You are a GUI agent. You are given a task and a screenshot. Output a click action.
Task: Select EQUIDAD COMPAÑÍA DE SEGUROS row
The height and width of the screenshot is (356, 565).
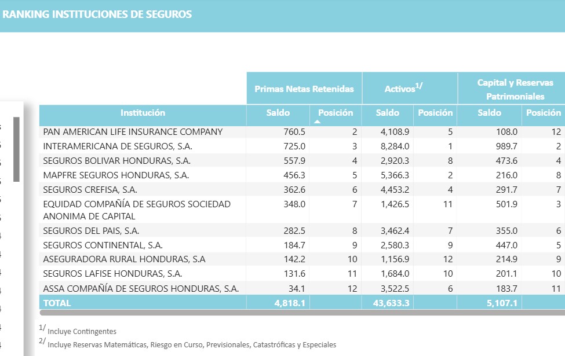point(302,210)
